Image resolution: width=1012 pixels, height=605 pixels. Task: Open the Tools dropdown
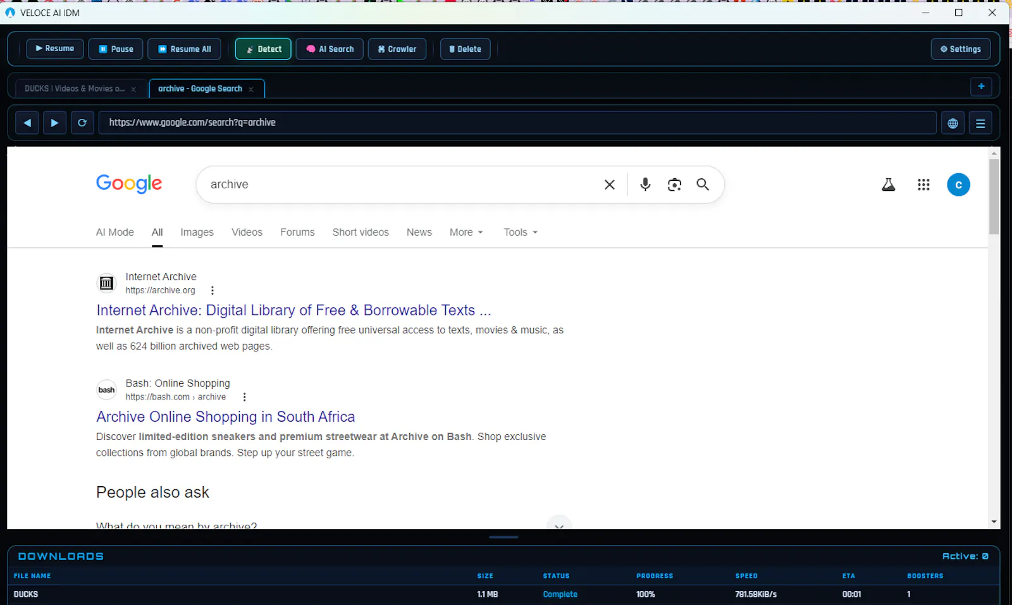click(x=521, y=233)
